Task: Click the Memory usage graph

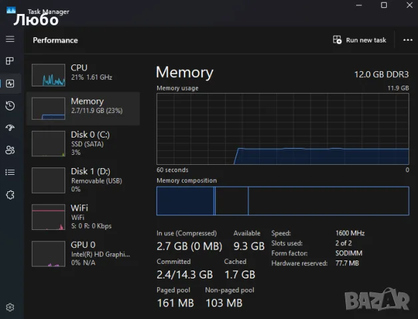Action: click(283, 129)
